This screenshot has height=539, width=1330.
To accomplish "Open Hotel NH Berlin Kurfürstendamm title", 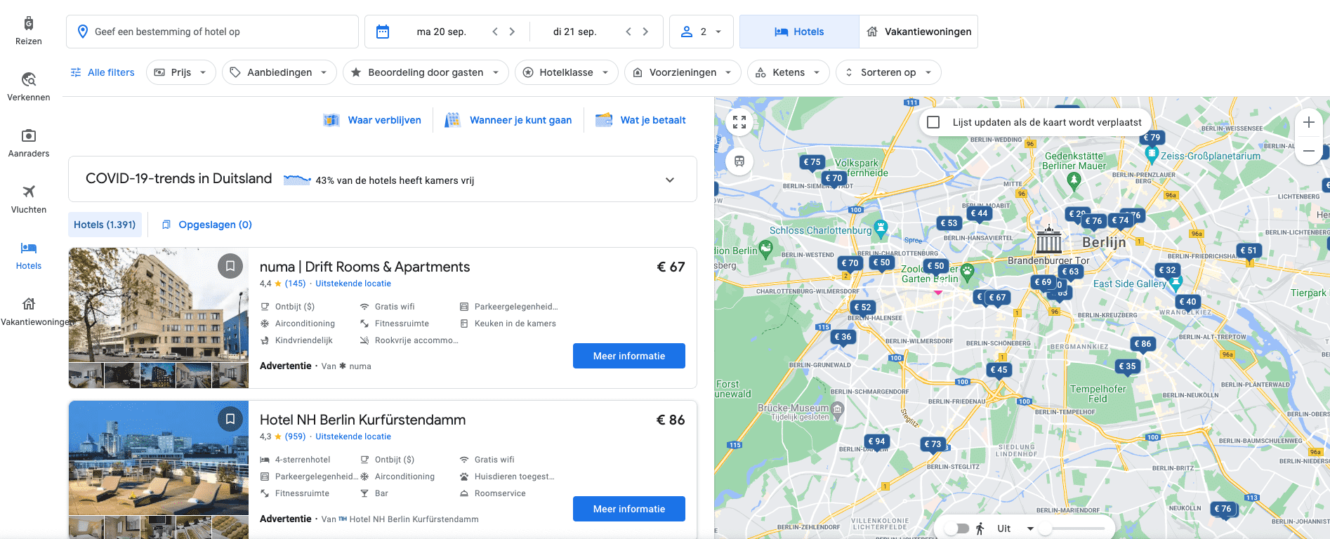I will (362, 420).
